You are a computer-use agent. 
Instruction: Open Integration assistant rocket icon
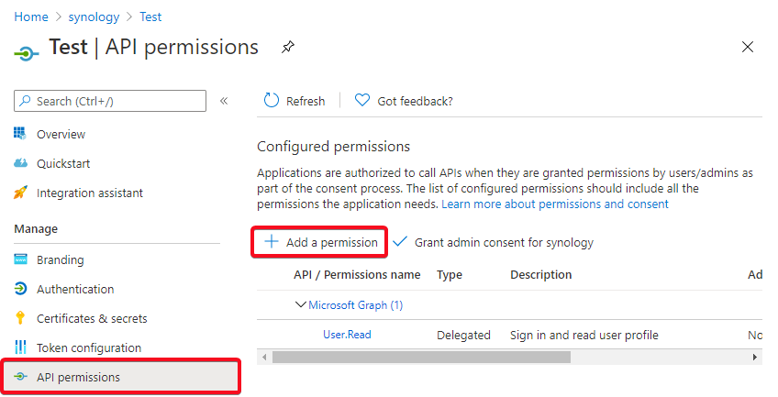coord(20,193)
